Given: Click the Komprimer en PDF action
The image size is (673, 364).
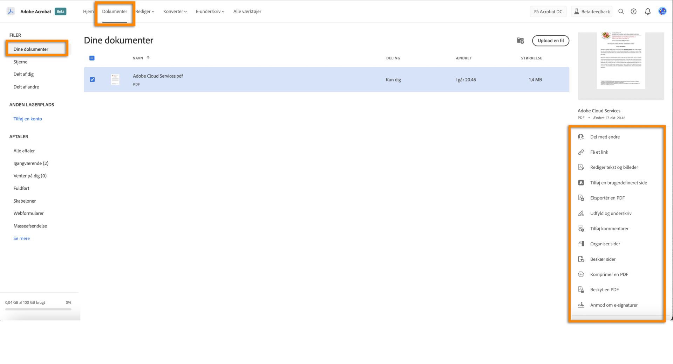Looking at the screenshot, I should (609, 274).
